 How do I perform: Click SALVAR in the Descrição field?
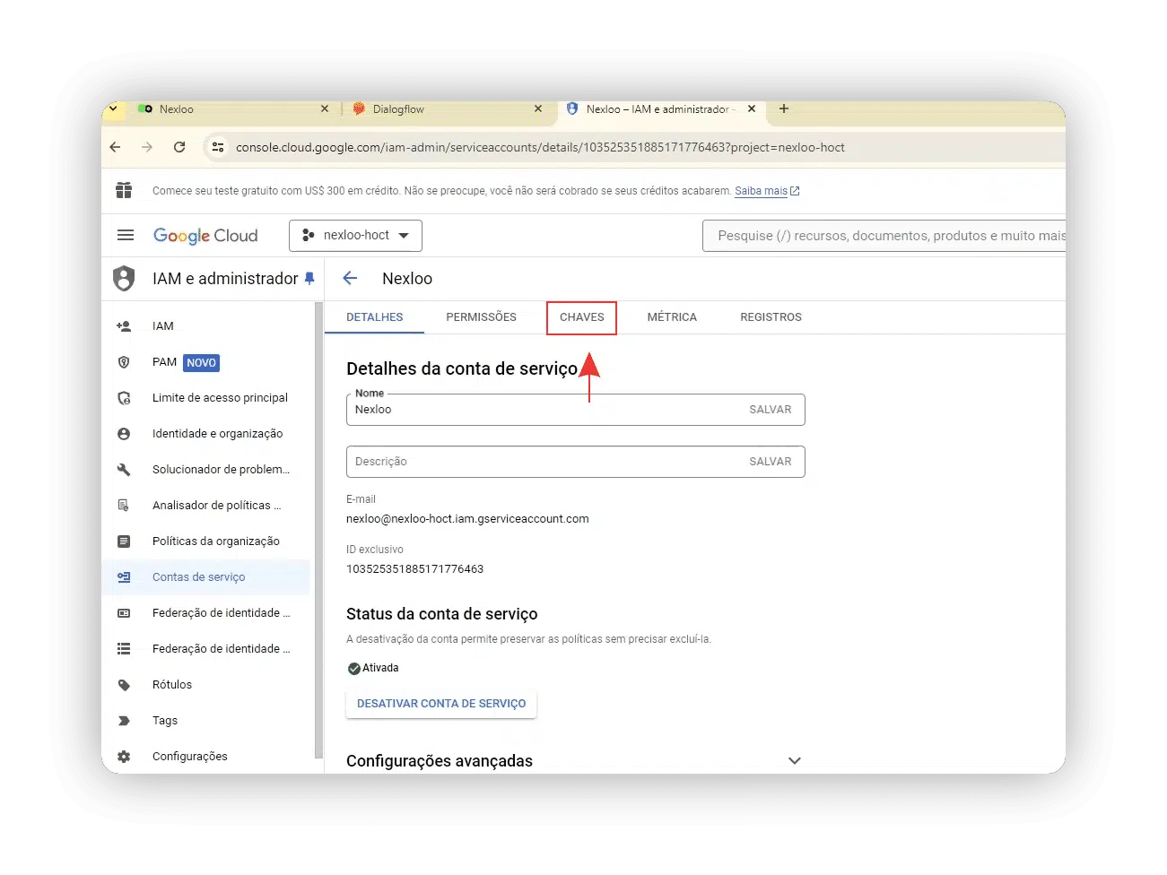pyautogui.click(x=771, y=462)
